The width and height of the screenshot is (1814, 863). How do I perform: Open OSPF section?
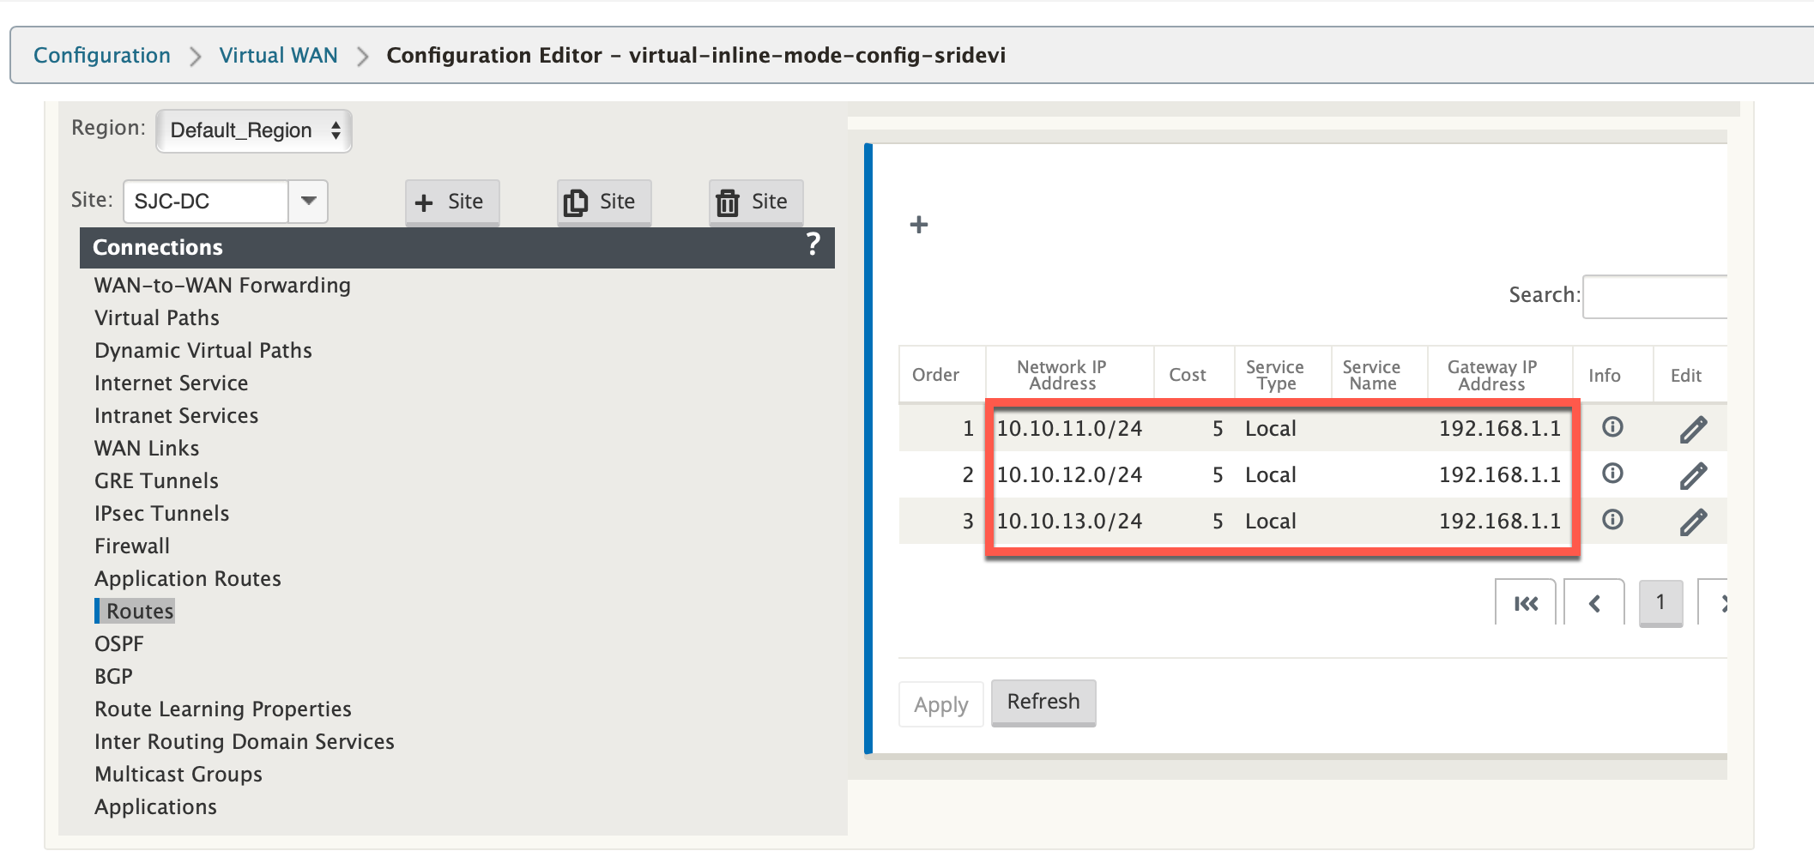[119, 643]
